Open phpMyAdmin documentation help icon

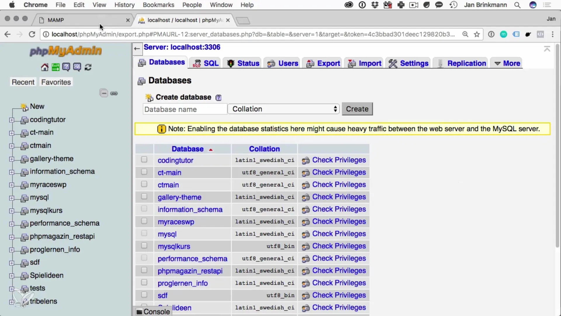click(66, 67)
